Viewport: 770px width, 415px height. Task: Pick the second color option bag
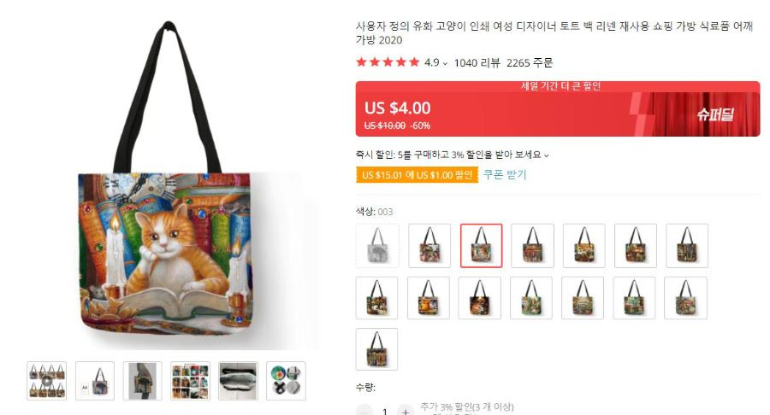[429, 246]
